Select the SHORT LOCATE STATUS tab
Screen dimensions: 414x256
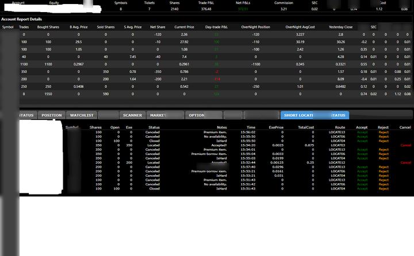coord(315,115)
